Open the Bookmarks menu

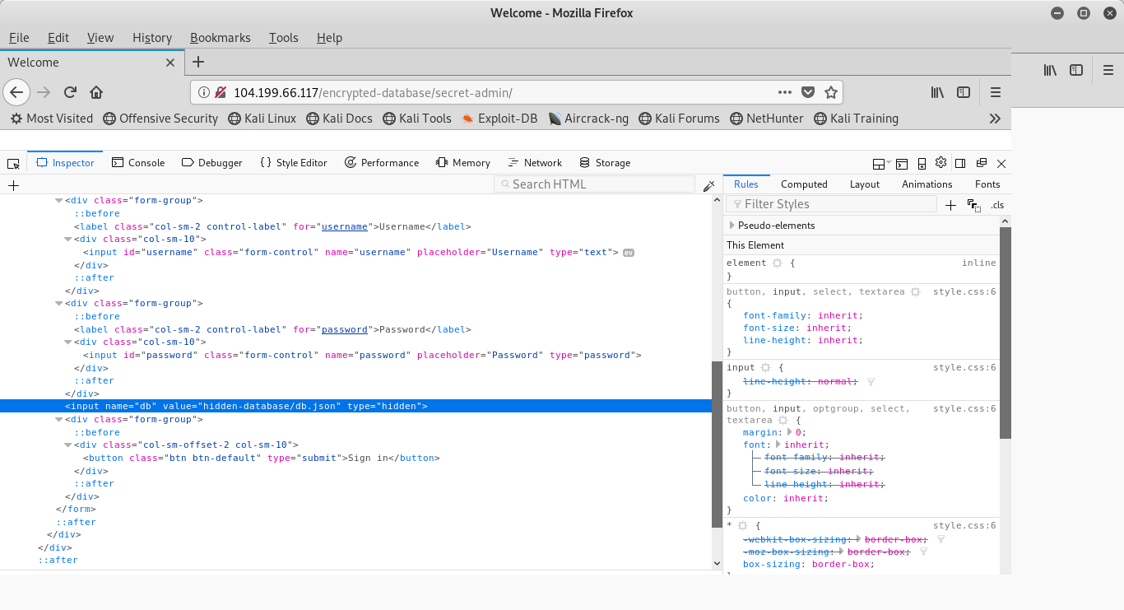click(x=220, y=38)
